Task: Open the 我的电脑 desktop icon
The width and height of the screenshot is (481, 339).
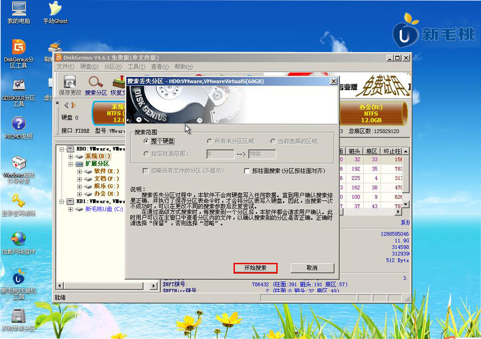Action: (19, 13)
